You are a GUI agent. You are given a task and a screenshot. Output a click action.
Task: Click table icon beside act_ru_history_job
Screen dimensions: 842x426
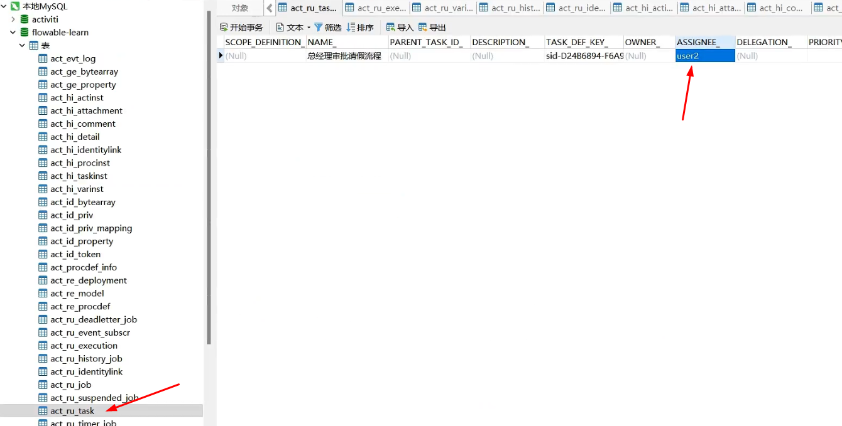click(x=43, y=359)
